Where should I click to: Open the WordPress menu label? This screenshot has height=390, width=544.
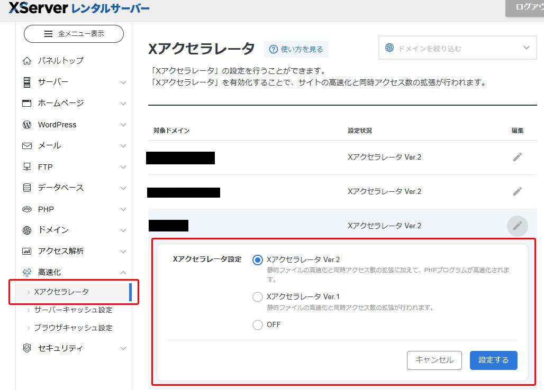57,125
